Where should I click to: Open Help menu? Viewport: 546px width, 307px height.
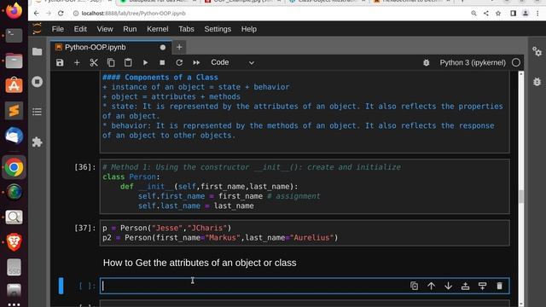point(249,29)
